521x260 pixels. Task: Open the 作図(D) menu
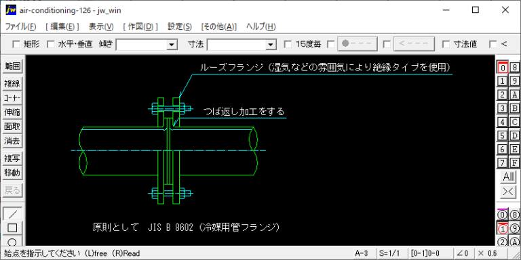[140, 27]
